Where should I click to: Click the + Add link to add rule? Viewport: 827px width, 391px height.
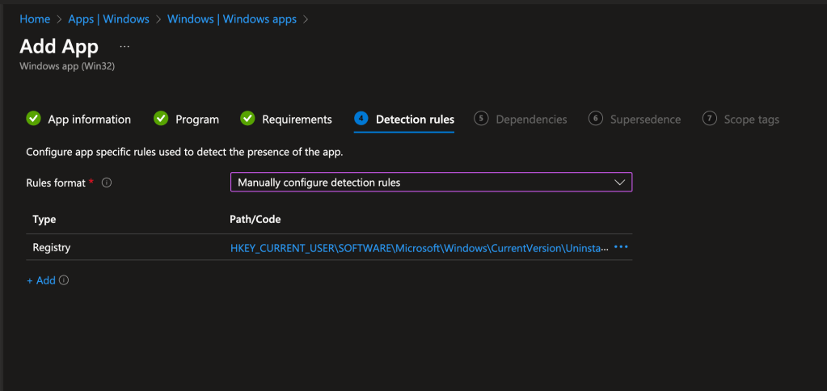click(x=41, y=280)
